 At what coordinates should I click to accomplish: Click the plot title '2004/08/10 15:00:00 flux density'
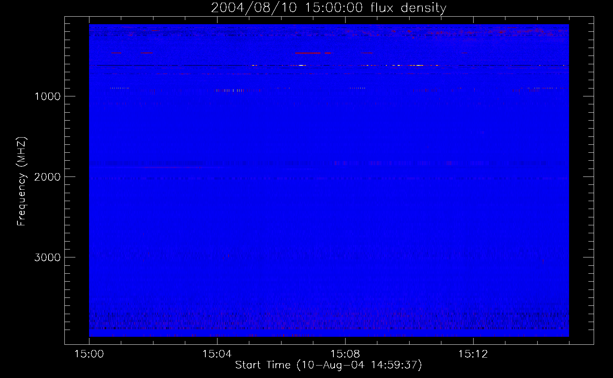(328, 8)
